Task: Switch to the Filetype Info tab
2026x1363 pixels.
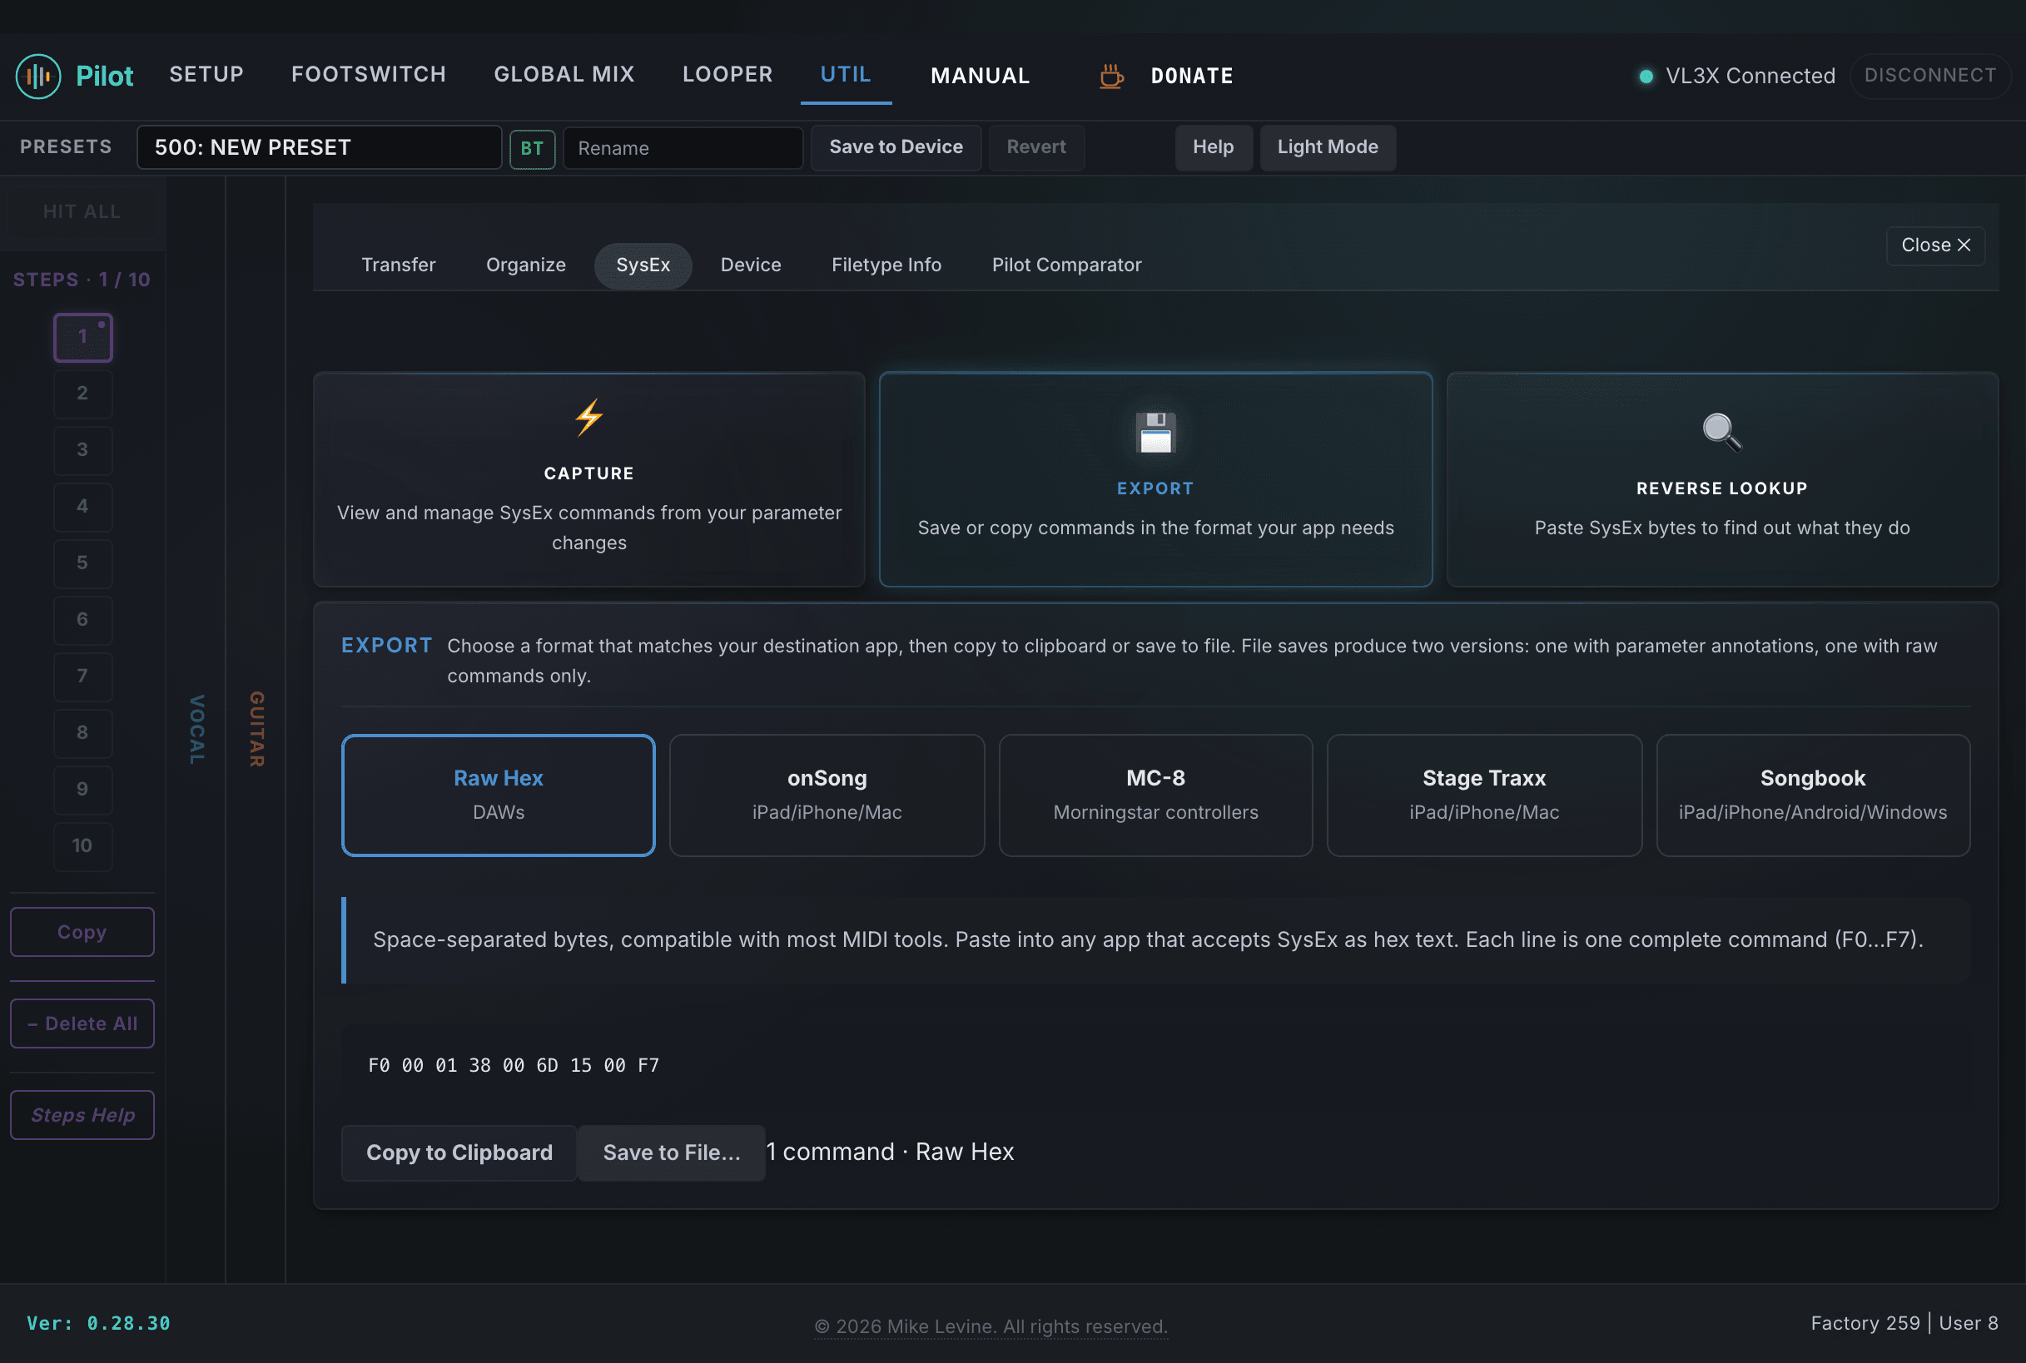Action: (x=886, y=265)
